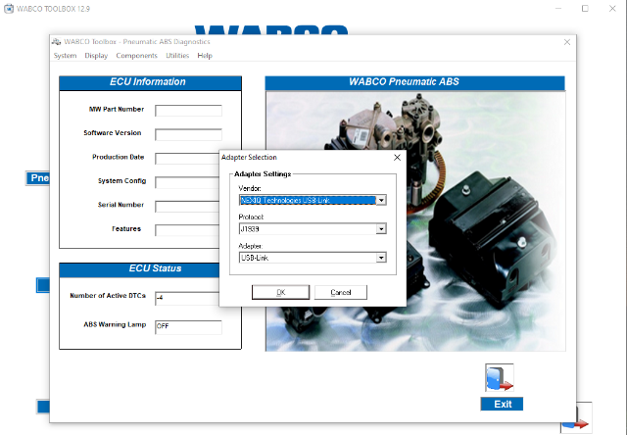This screenshot has width=627, height=435.
Task: Click the Pneumatic ABS Diagnostics window icon
Action: [57, 41]
